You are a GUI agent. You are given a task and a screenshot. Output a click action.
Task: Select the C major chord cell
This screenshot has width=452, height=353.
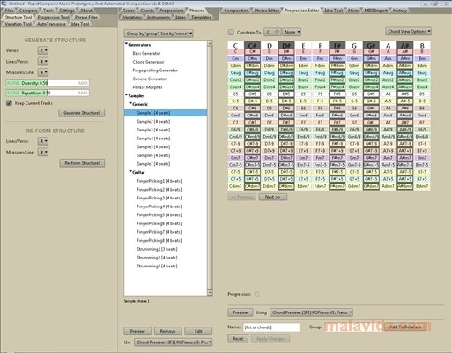(235, 51)
